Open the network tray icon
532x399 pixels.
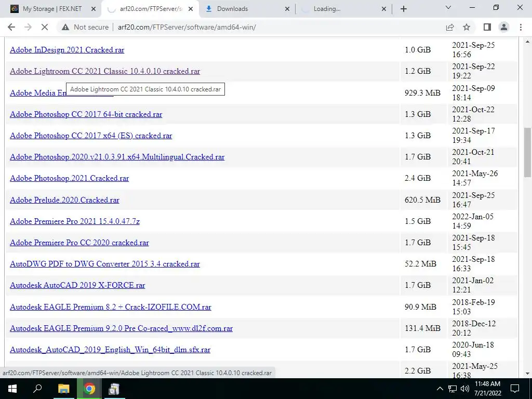pyautogui.click(x=453, y=389)
